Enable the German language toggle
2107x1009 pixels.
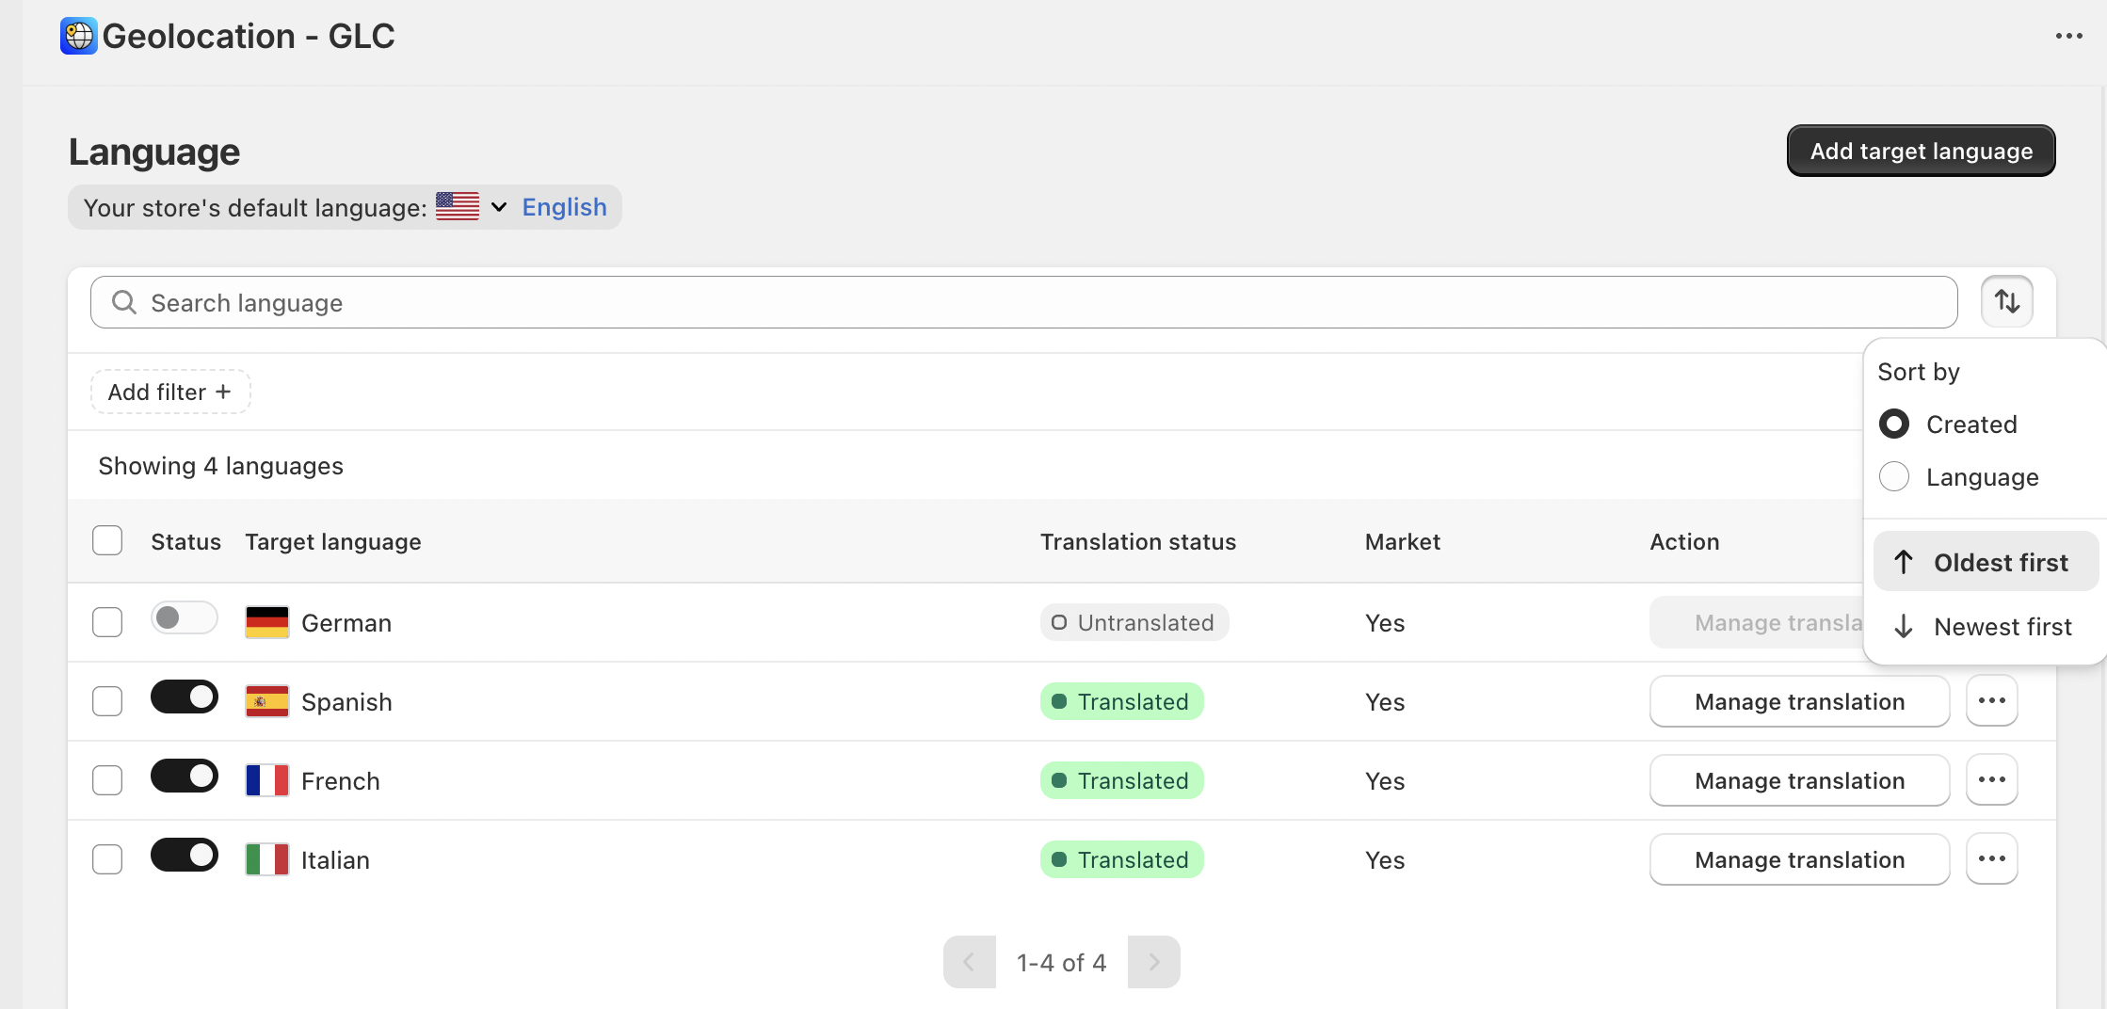(185, 618)
